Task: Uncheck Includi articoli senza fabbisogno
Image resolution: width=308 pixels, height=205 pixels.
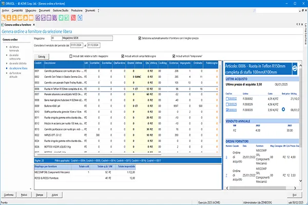Action: 123,56
